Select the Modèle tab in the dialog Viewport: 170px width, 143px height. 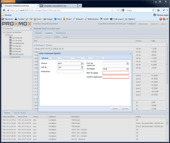pyautogui.click(x=55, y=58)
